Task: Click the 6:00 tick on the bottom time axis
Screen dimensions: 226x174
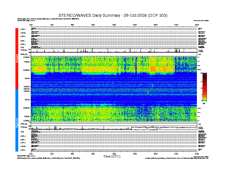Action: [72, 154]
